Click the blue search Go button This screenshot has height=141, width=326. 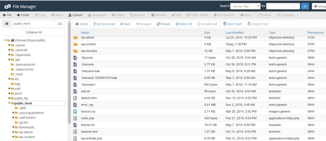point(305,6)
